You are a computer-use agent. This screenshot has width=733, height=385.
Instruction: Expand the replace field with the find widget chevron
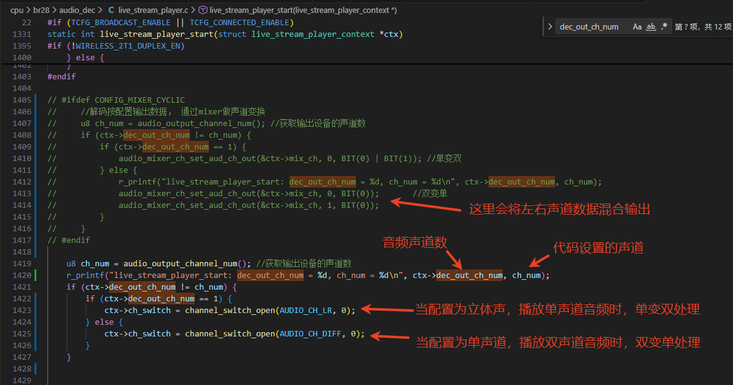(549, 26)
